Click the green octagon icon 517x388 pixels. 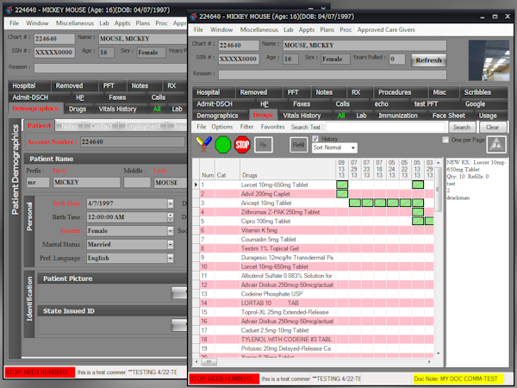click(x=222, y=144)
